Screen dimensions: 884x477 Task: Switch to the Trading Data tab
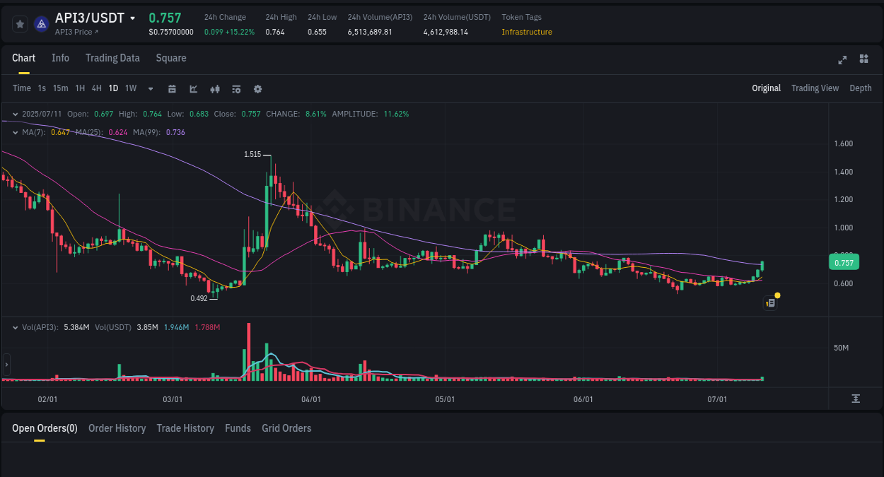[x=112, y=58]
